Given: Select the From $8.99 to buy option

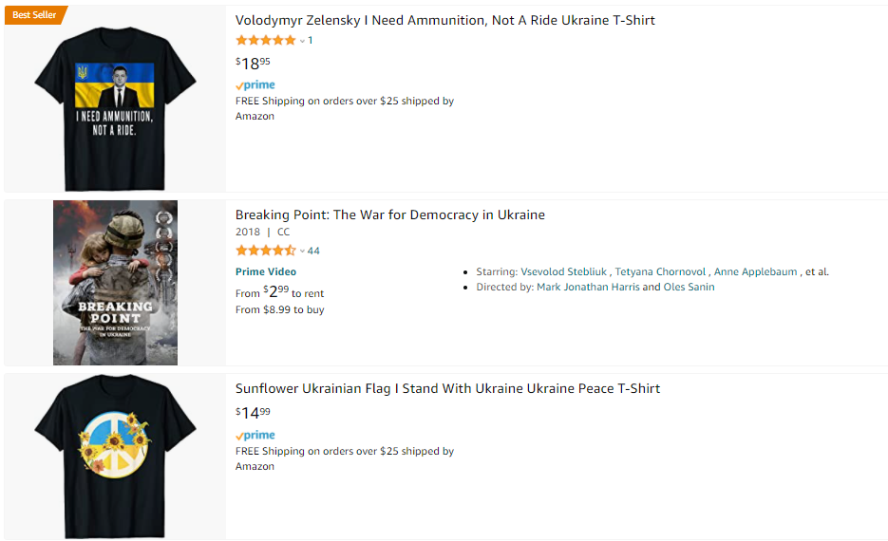Looking at the screenshot, I should (x=279, y=309).
